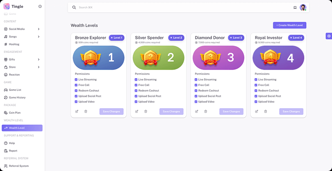Edit the Bronze Explorer level
The image size is (332, 171).
[x=77, y=111]
